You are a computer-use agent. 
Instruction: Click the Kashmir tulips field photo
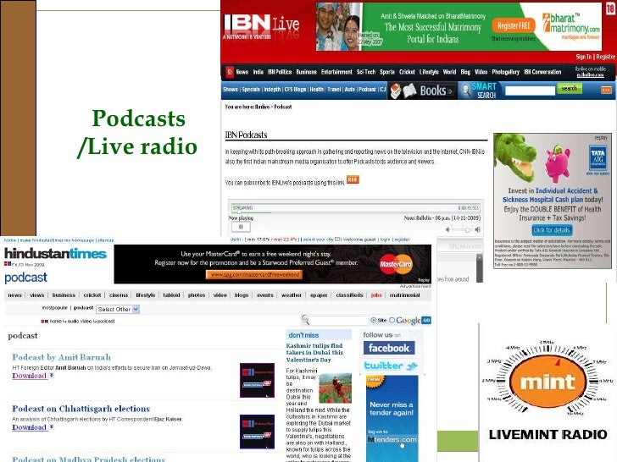click(x=335, y=388)
